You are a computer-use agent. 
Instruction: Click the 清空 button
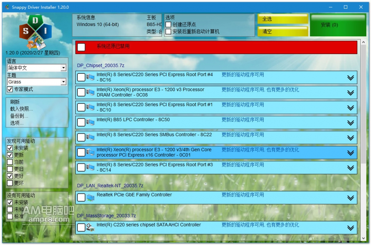click(x=283, y=31)
